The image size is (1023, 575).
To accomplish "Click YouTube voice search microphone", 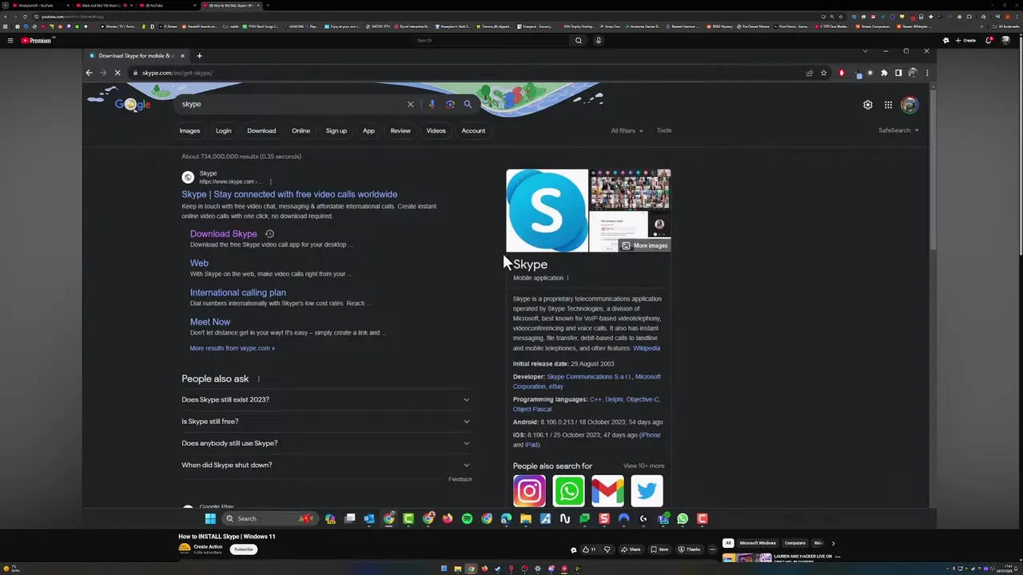I will (x=598, y=41).
